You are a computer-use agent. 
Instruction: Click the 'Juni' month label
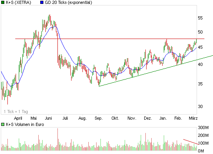48,118
